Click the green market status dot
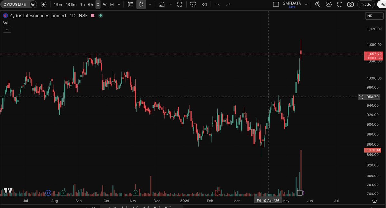386x208 pixels. (101, 16)
